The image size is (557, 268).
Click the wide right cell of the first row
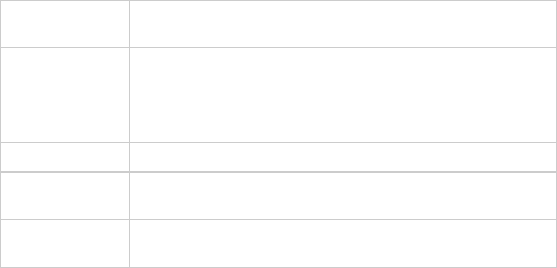(x=342, y=24)
